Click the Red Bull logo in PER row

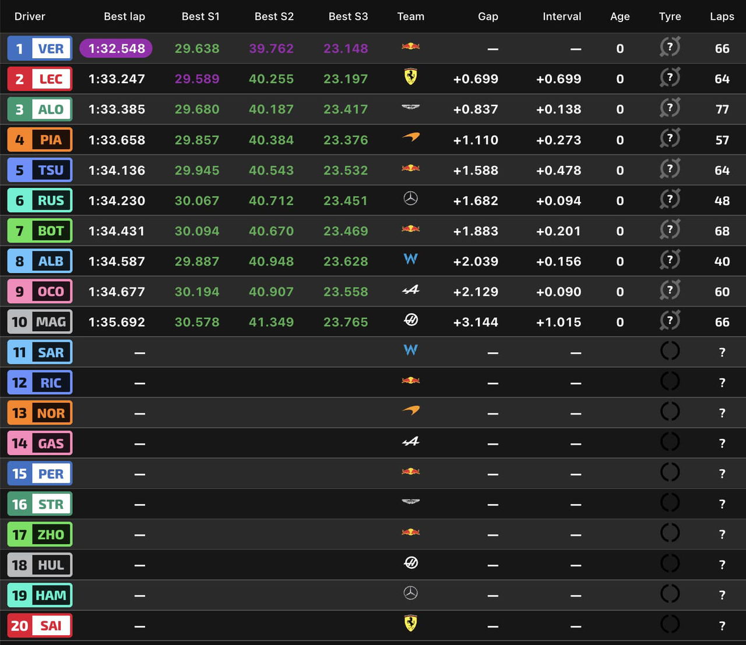pos(411,472)
